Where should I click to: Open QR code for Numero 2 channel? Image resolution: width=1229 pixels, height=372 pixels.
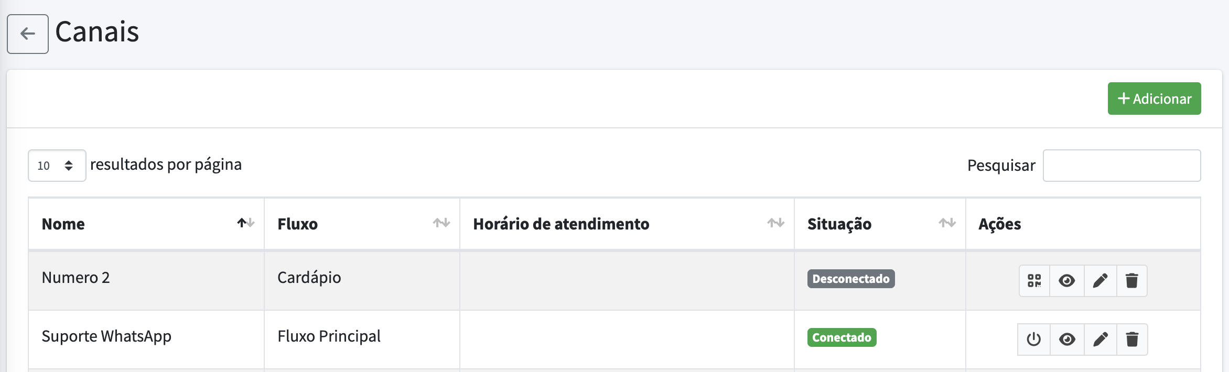click(1034, 281)
